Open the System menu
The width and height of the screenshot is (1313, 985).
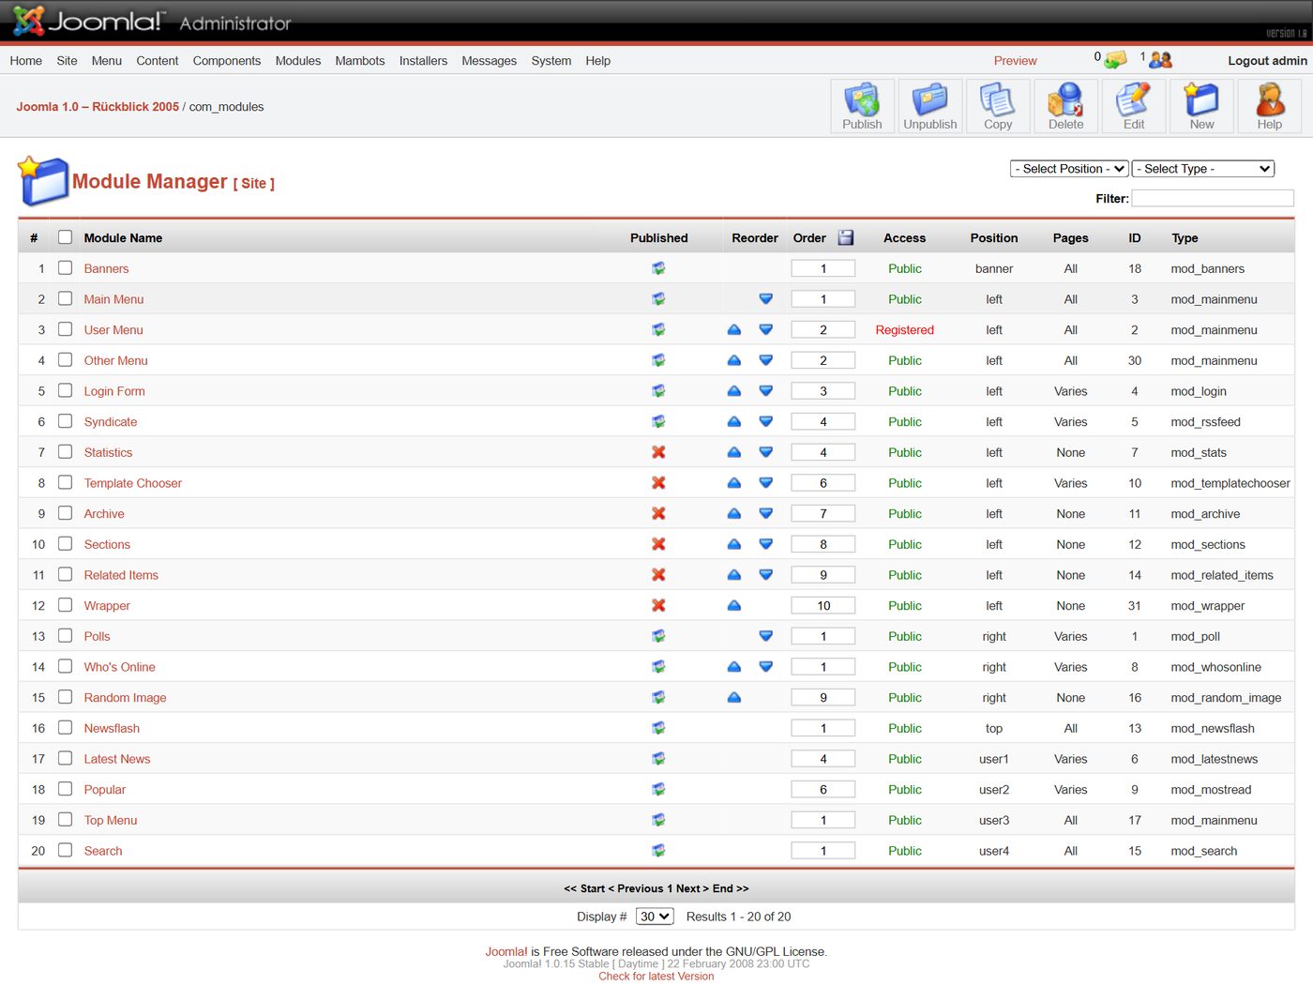551,61
